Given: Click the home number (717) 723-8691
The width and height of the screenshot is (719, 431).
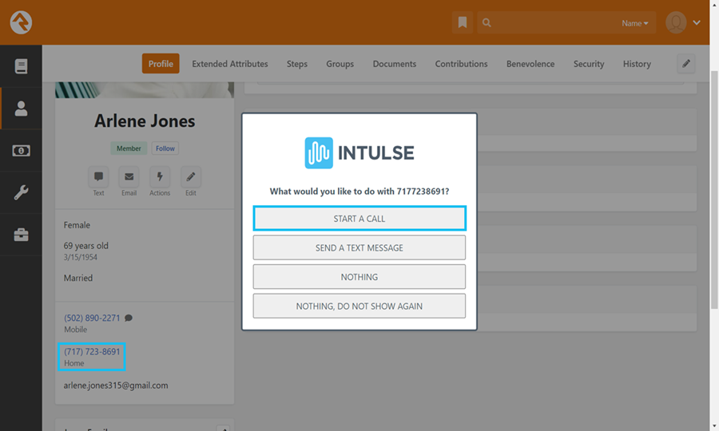Looking at the screenshot, I should tap(92, 352).
